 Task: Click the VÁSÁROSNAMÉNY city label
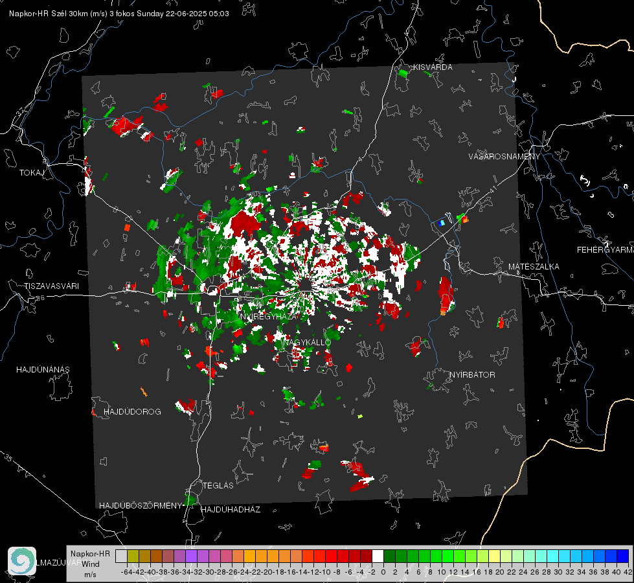tap(504, 157)
